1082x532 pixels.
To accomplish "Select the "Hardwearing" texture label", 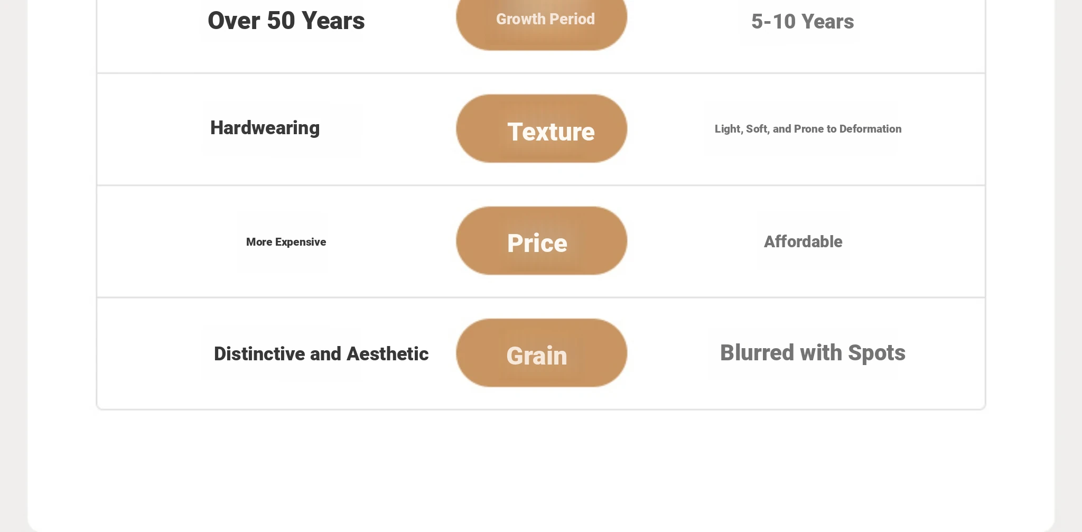I will 265,128.
